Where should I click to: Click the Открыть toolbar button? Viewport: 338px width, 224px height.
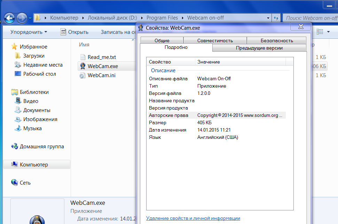coord(74,32)
